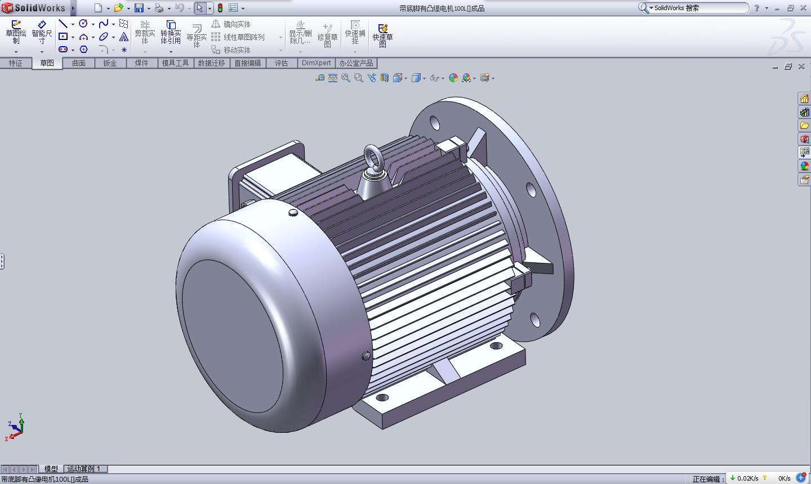Image resolution: width=811 pixels, height=484 pixels.
Task: Switch to the 模具工具 tab
Action: [175, 63]
